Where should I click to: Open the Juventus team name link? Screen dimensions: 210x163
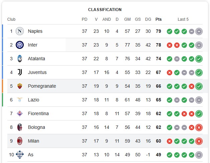pos(37,72)
